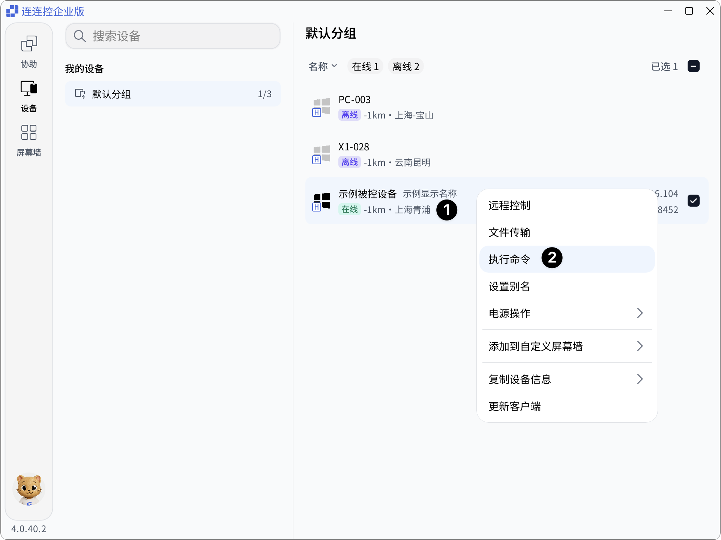
Task: Click the 示例被控设备 Windows device icon
Action: [x=321, y=201]
